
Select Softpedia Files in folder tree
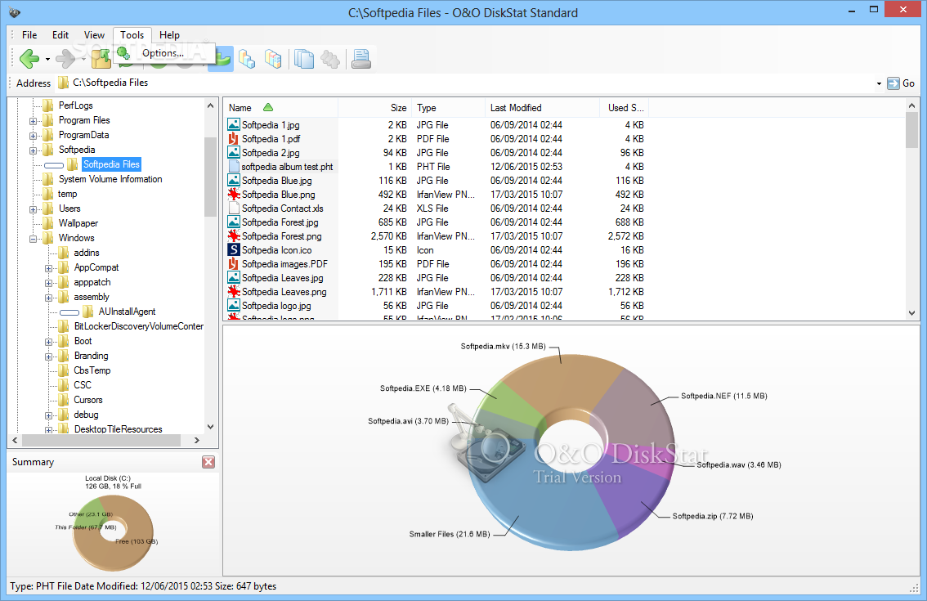(111, 164)
